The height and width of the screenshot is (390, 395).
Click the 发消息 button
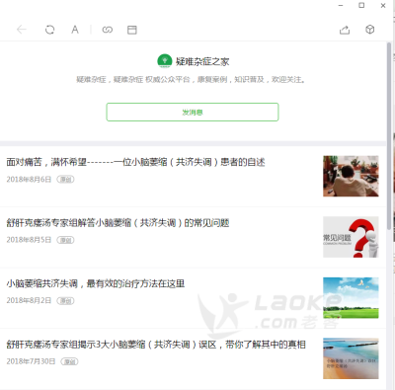pos(193,112)
